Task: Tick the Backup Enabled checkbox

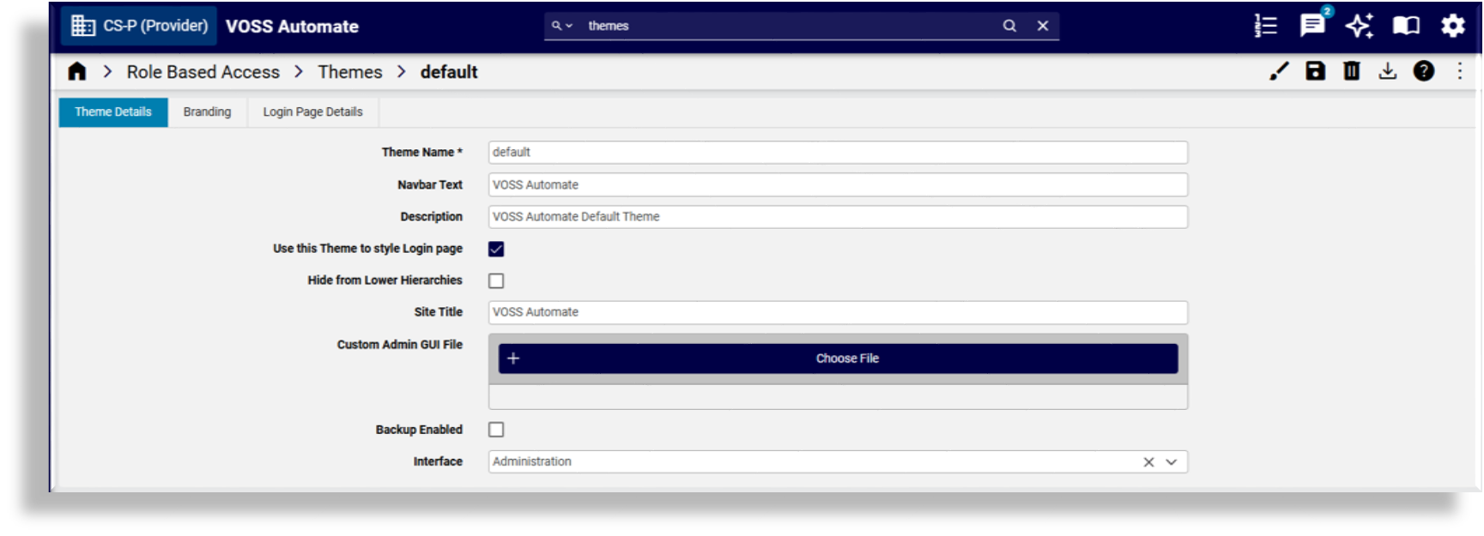Action: pos(496,430)
